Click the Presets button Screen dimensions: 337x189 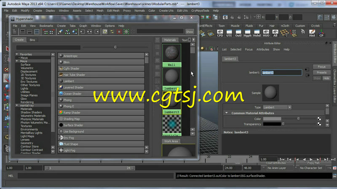[x=321, y=72]
